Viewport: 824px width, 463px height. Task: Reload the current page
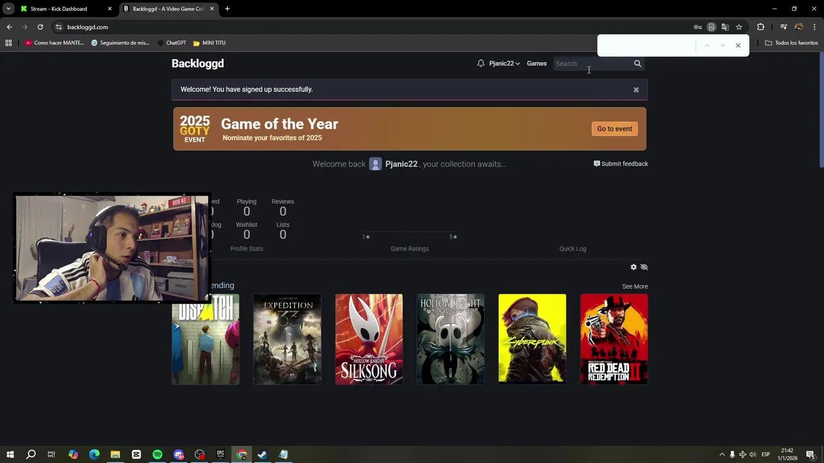point(40,27)
